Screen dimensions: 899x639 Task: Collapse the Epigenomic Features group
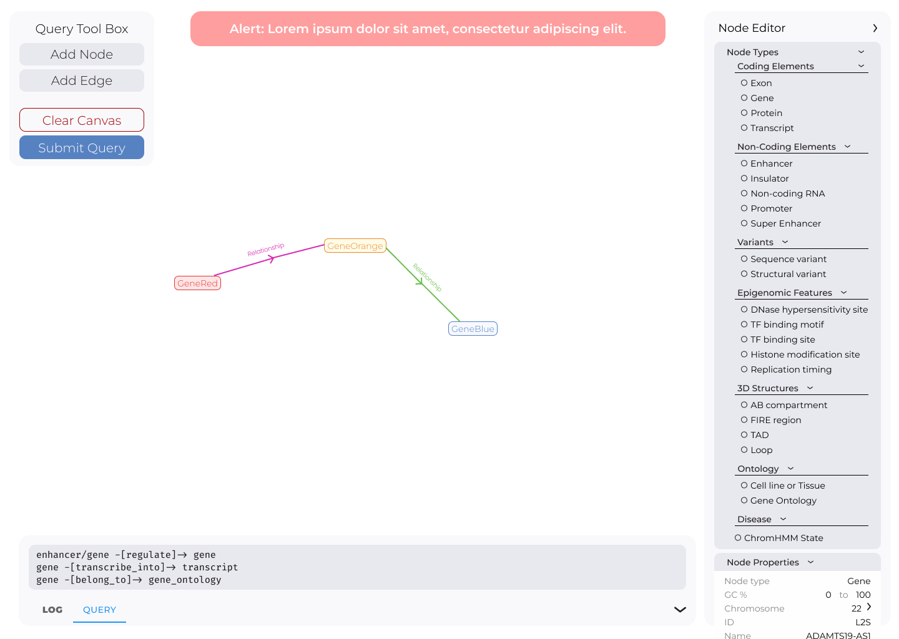point(843,293)
